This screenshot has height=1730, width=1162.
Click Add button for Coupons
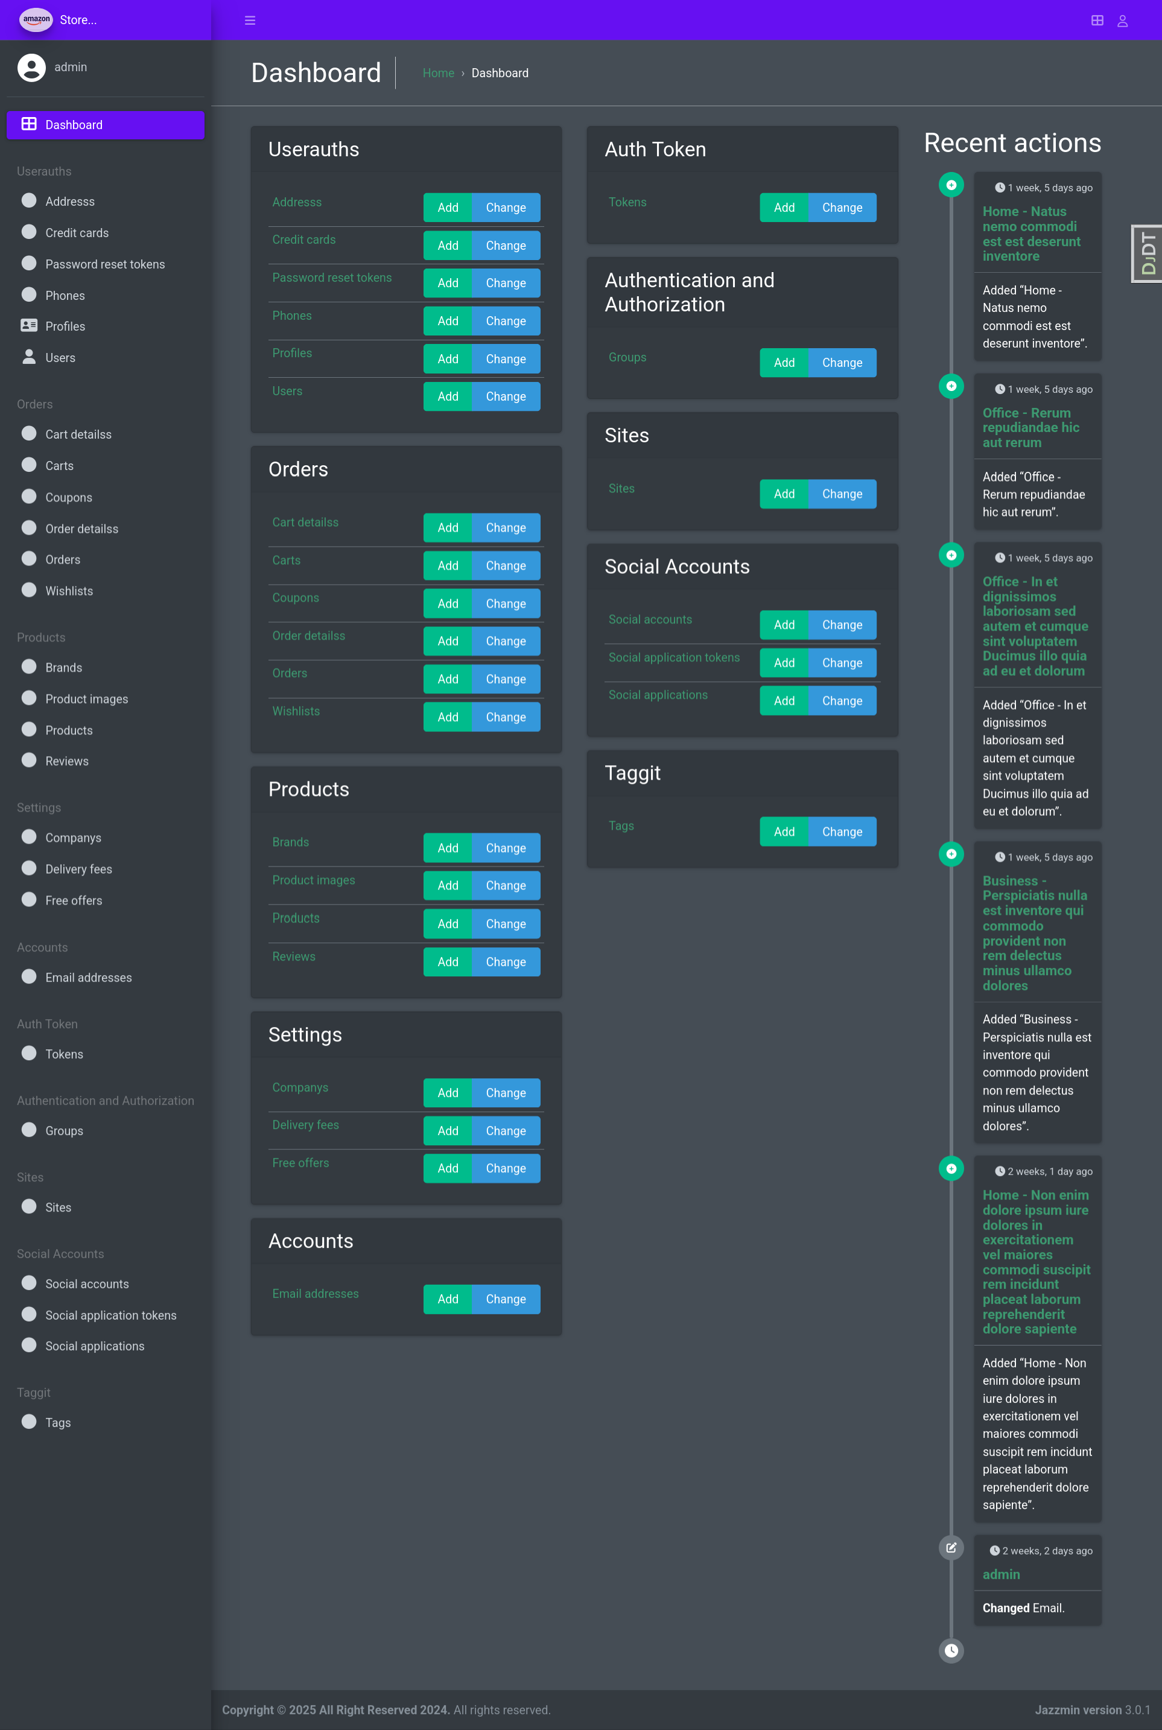[447, 603]
